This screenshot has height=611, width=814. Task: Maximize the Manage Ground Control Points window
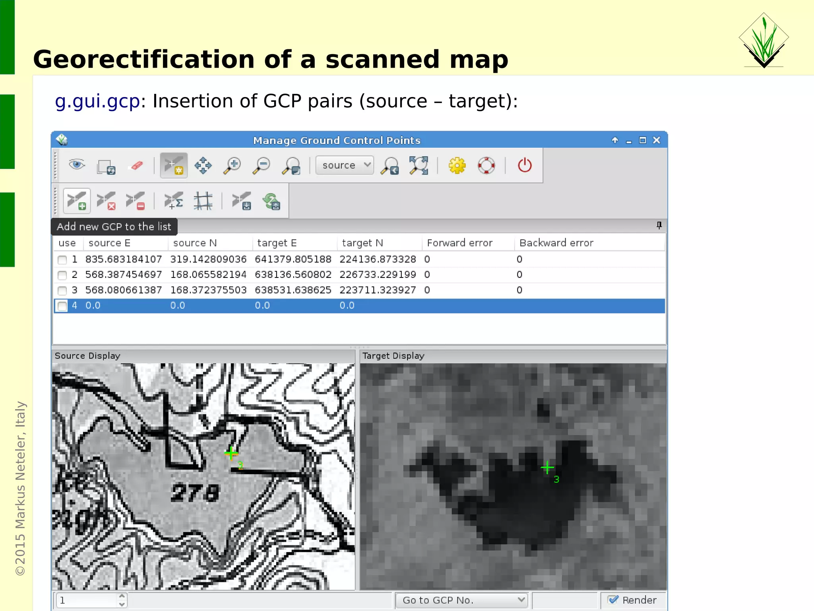[643, 140]
